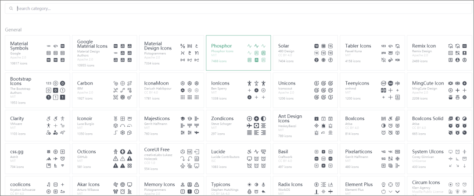The height and width of the screenshot is (196, 474).
Task: Open the Akar Icons collection
Action: 104,186
